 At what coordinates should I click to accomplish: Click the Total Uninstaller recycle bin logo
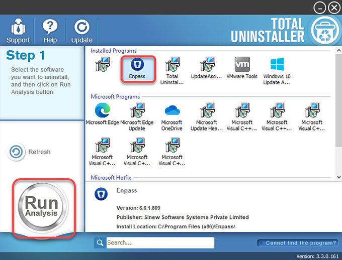[x=325, y=30]
